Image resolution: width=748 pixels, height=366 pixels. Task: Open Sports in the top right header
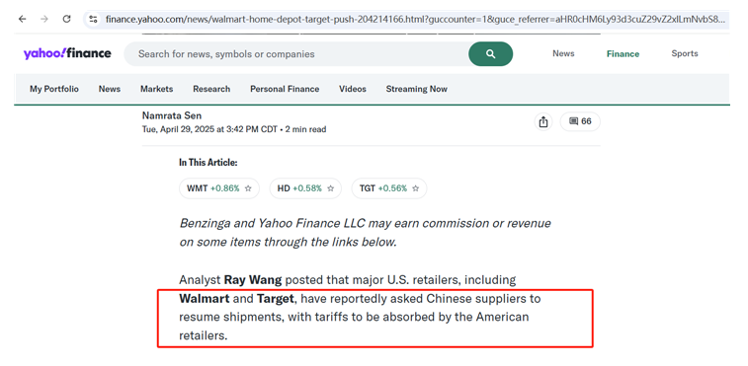coord(685,53)
